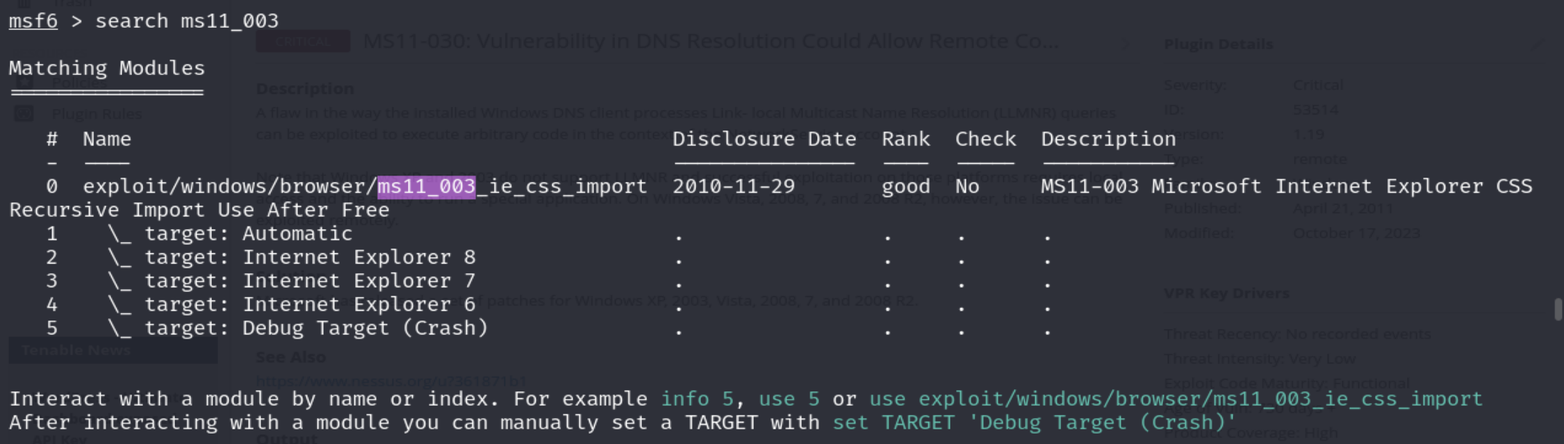Click the 'Description' column header
Screen dimensions: 1564x444
[1108, 139]
